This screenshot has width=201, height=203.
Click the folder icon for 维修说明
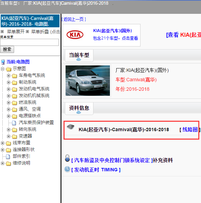[8, 164]
